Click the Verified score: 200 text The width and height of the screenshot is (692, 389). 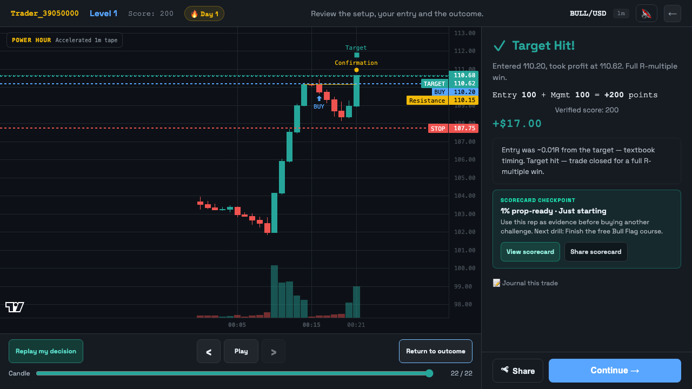(x=587, y=110)
